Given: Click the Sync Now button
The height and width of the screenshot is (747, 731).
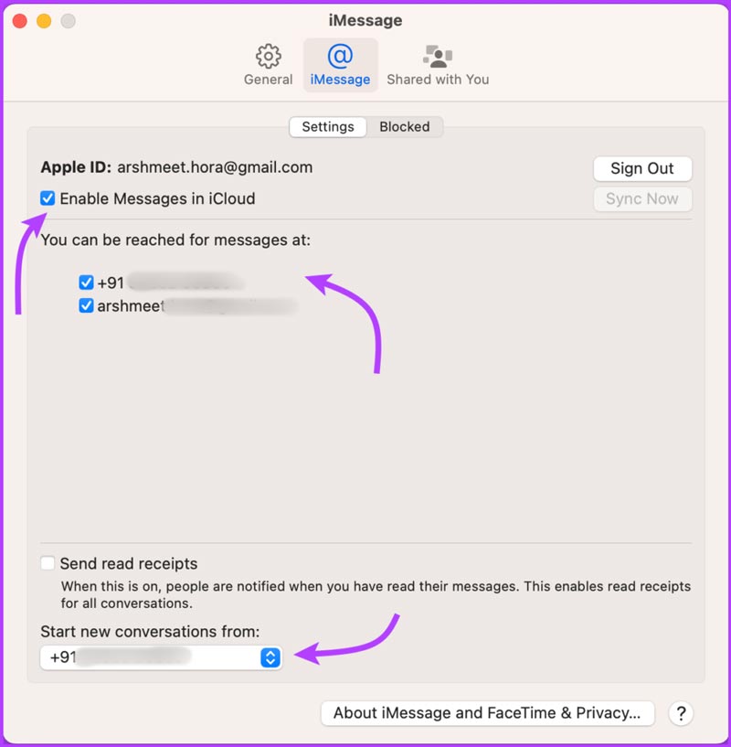Looking at the screenshot, I should (x=642, y=198).
